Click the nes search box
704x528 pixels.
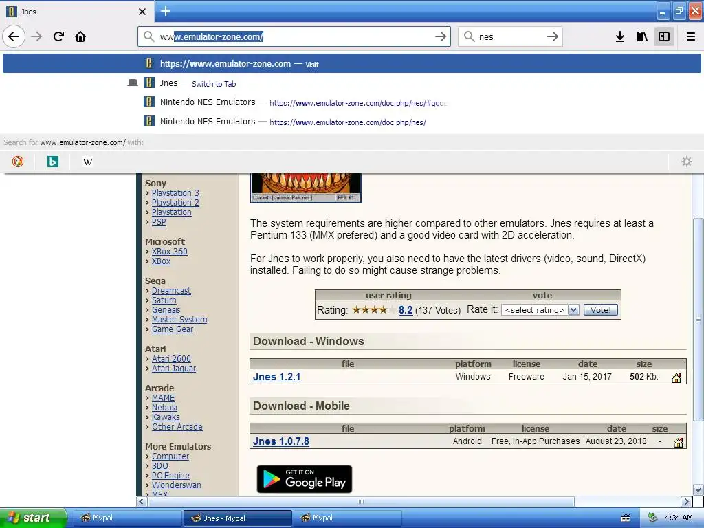point(509,37)
